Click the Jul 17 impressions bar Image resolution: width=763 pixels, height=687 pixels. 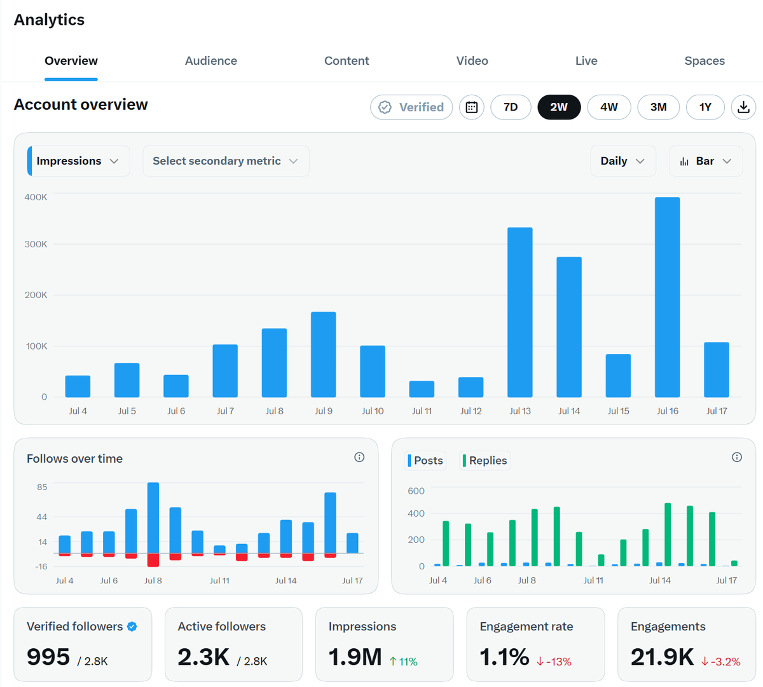point(717,370)
